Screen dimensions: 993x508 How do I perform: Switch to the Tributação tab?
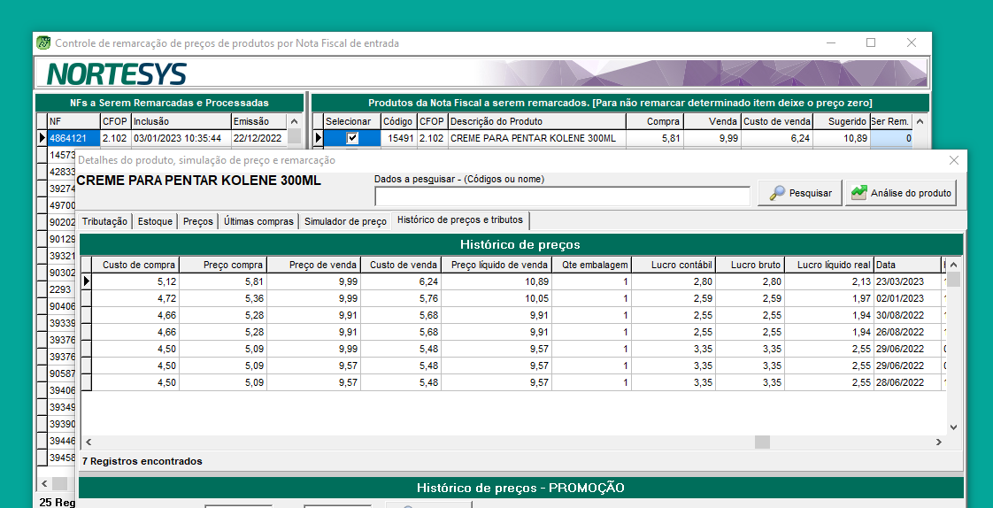(105, 221)
